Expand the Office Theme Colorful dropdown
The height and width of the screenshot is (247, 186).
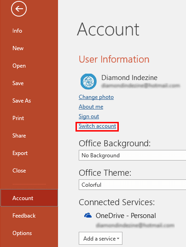[132, 185]
